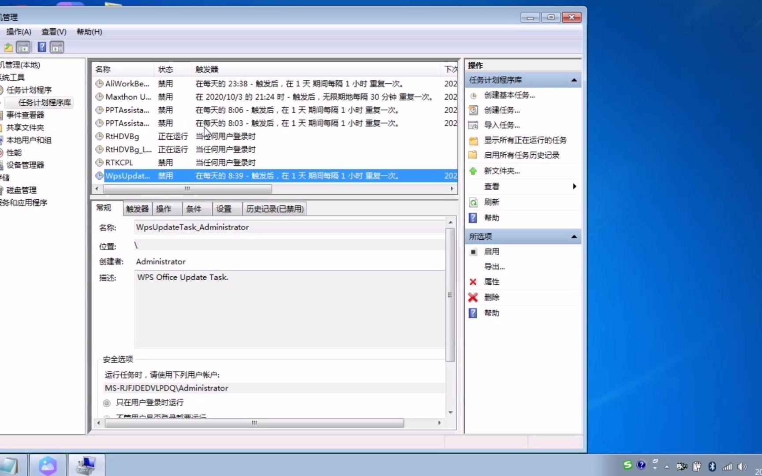Toggle the show/hide console tree toolbar icon

click(x=23, y=47)
